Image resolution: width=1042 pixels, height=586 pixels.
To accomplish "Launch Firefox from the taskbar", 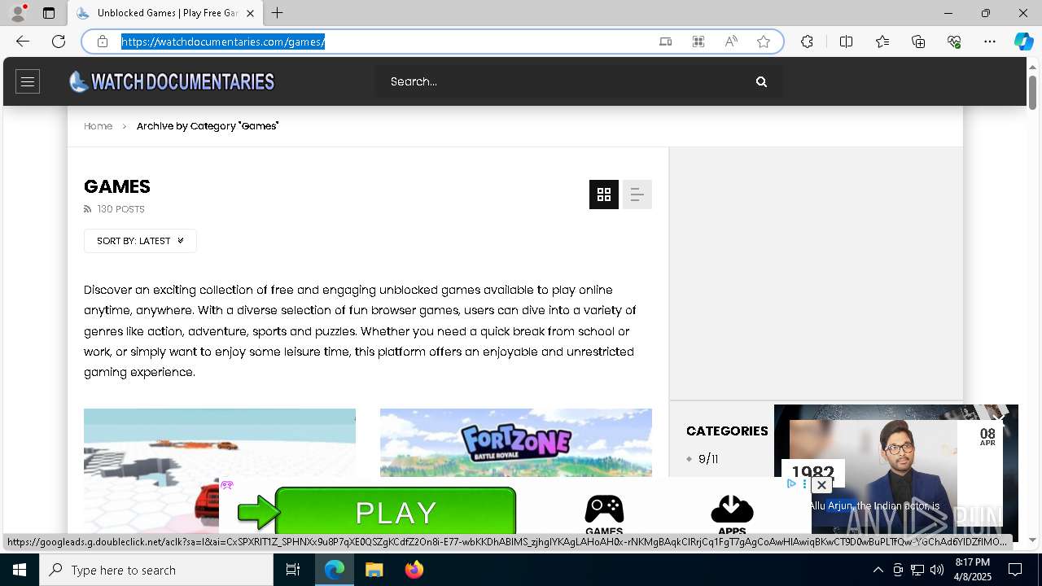I will pos(414,570).
